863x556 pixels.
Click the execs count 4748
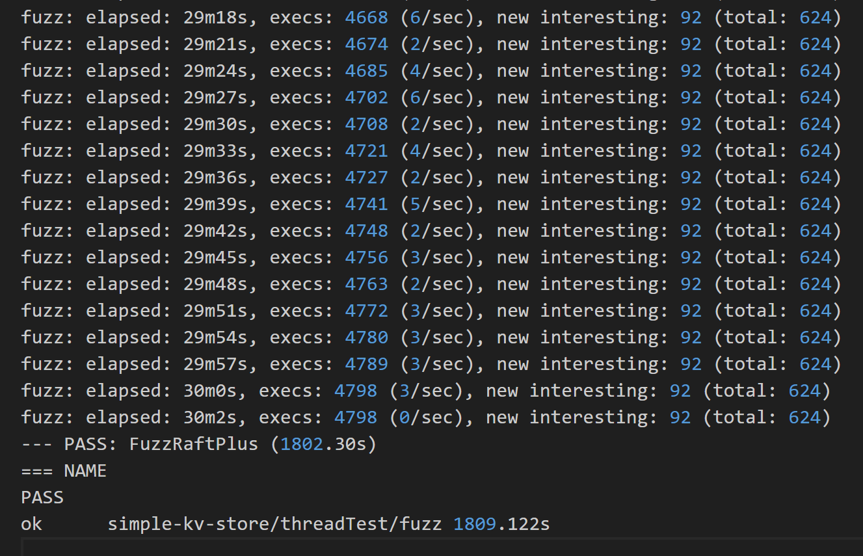[366, 231]
